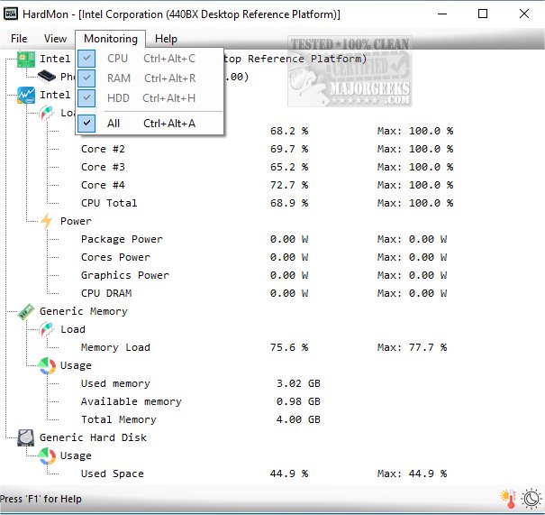Click the lightning bolt Power icon
Screen dimensions: 545x515
pyautogui.click(x=47, y=221)
